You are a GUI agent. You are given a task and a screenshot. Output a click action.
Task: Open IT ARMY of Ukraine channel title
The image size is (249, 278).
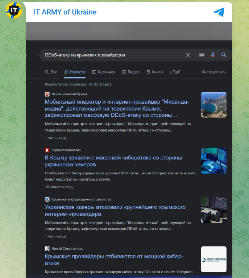65,12
